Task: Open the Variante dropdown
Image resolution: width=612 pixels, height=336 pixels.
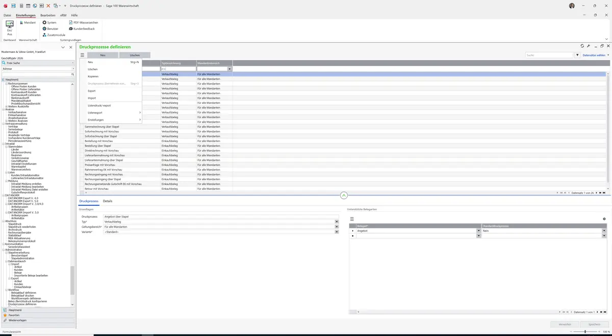Action: click(x=337, y=232)
